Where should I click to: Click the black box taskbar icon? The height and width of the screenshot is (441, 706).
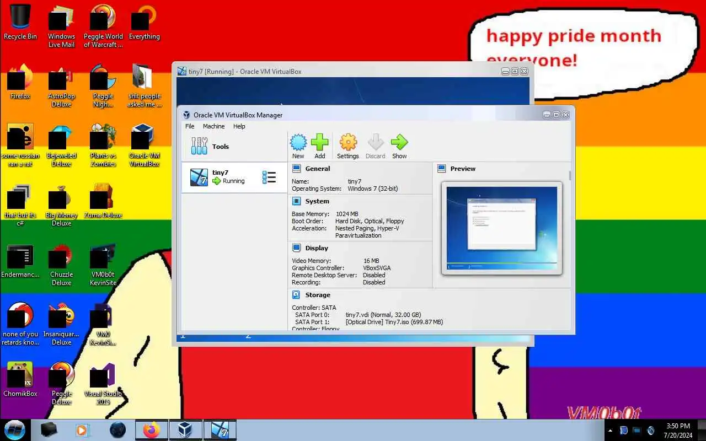point(49,430)
